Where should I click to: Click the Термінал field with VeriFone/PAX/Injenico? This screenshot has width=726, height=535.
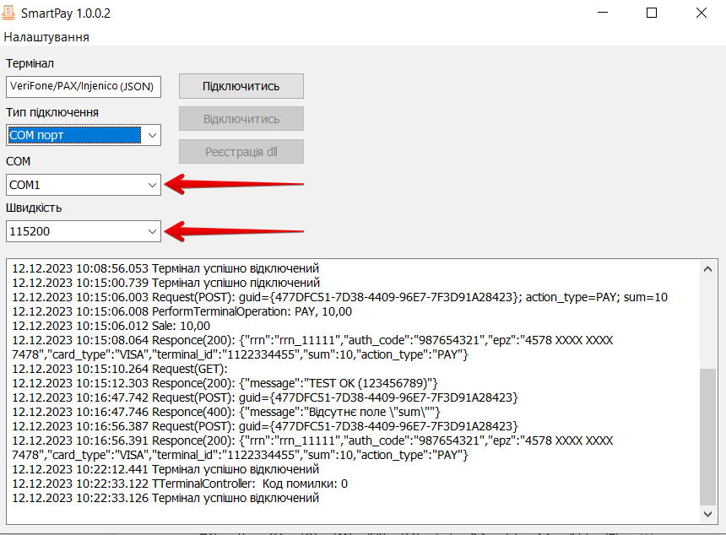tap(83, 86)
